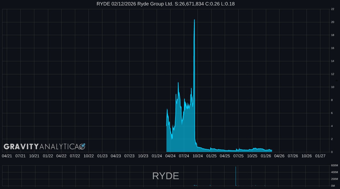Select the 04/21 date label on x-axis
This screenshot has width=340, height=189.
tap(7, 156)
